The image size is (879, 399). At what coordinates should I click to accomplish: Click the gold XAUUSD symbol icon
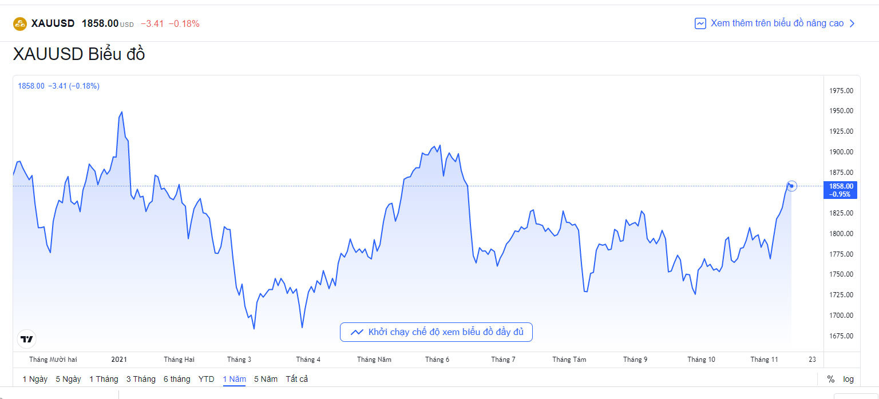pyautogui.click(x=20, y=23)
